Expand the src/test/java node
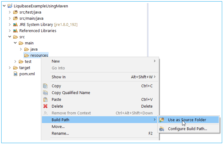 pyautogui.click(x=10, y=12)
